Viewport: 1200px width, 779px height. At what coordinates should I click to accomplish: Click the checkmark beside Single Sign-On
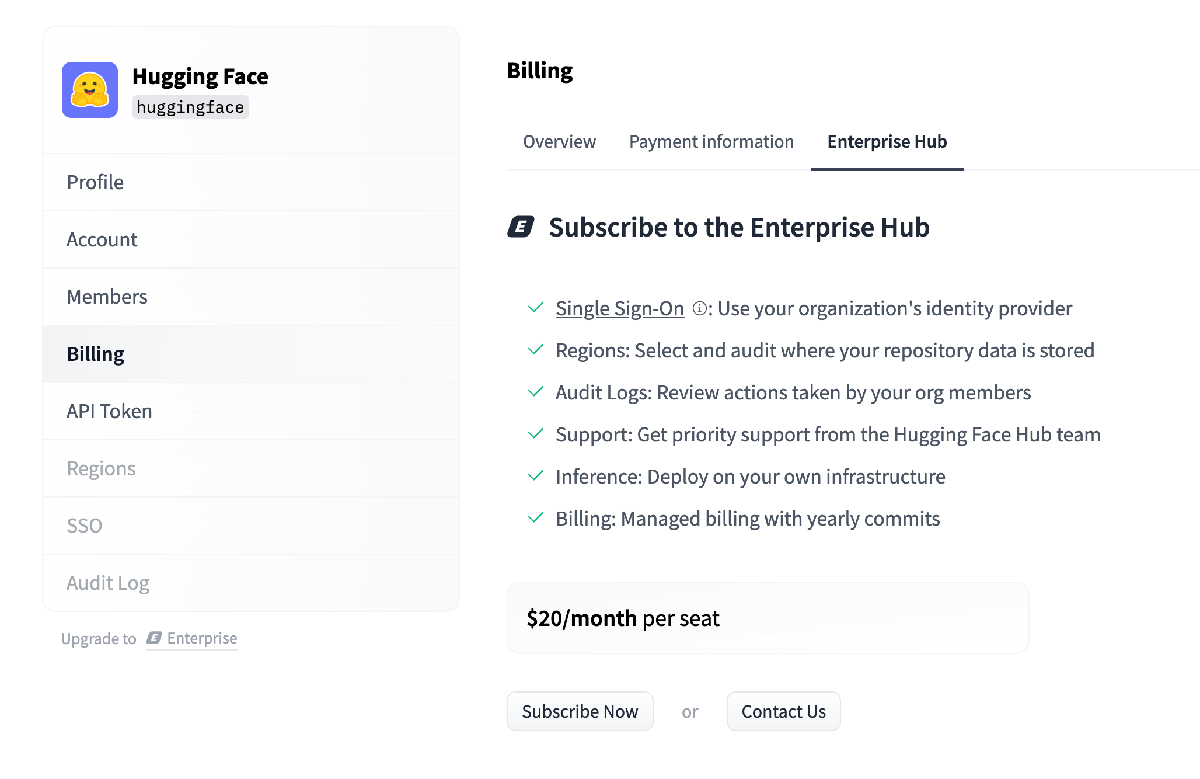[x=536, y=308]
